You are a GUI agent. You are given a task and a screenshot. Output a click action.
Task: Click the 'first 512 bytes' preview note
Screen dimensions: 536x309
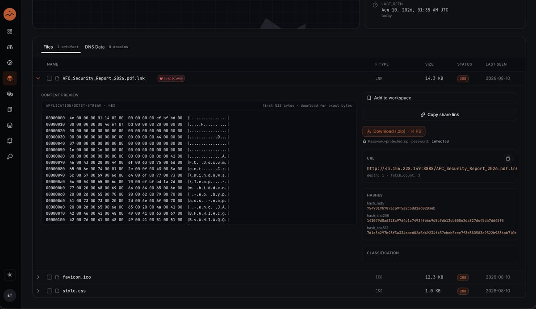tap(278, 106)
